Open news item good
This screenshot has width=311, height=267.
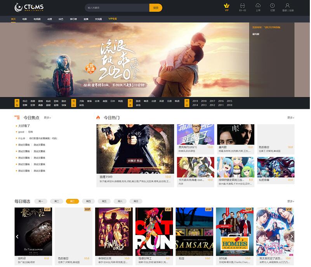[x=21, y=132]
